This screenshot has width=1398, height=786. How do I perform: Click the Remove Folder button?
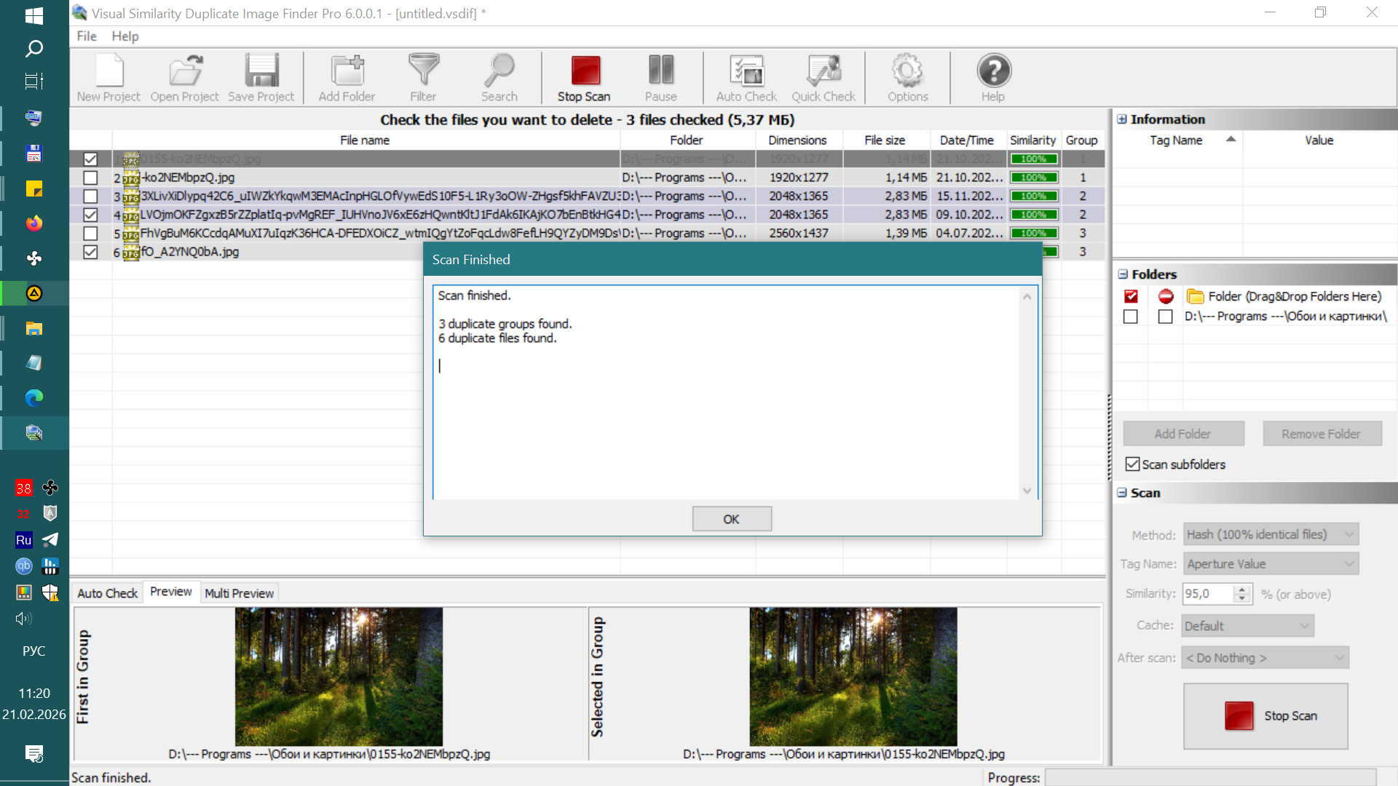click(x=1321, y=434)
